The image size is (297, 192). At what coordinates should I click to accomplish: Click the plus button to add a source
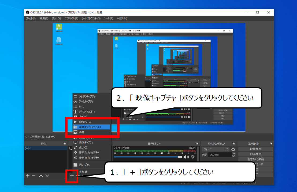(72, 176)
